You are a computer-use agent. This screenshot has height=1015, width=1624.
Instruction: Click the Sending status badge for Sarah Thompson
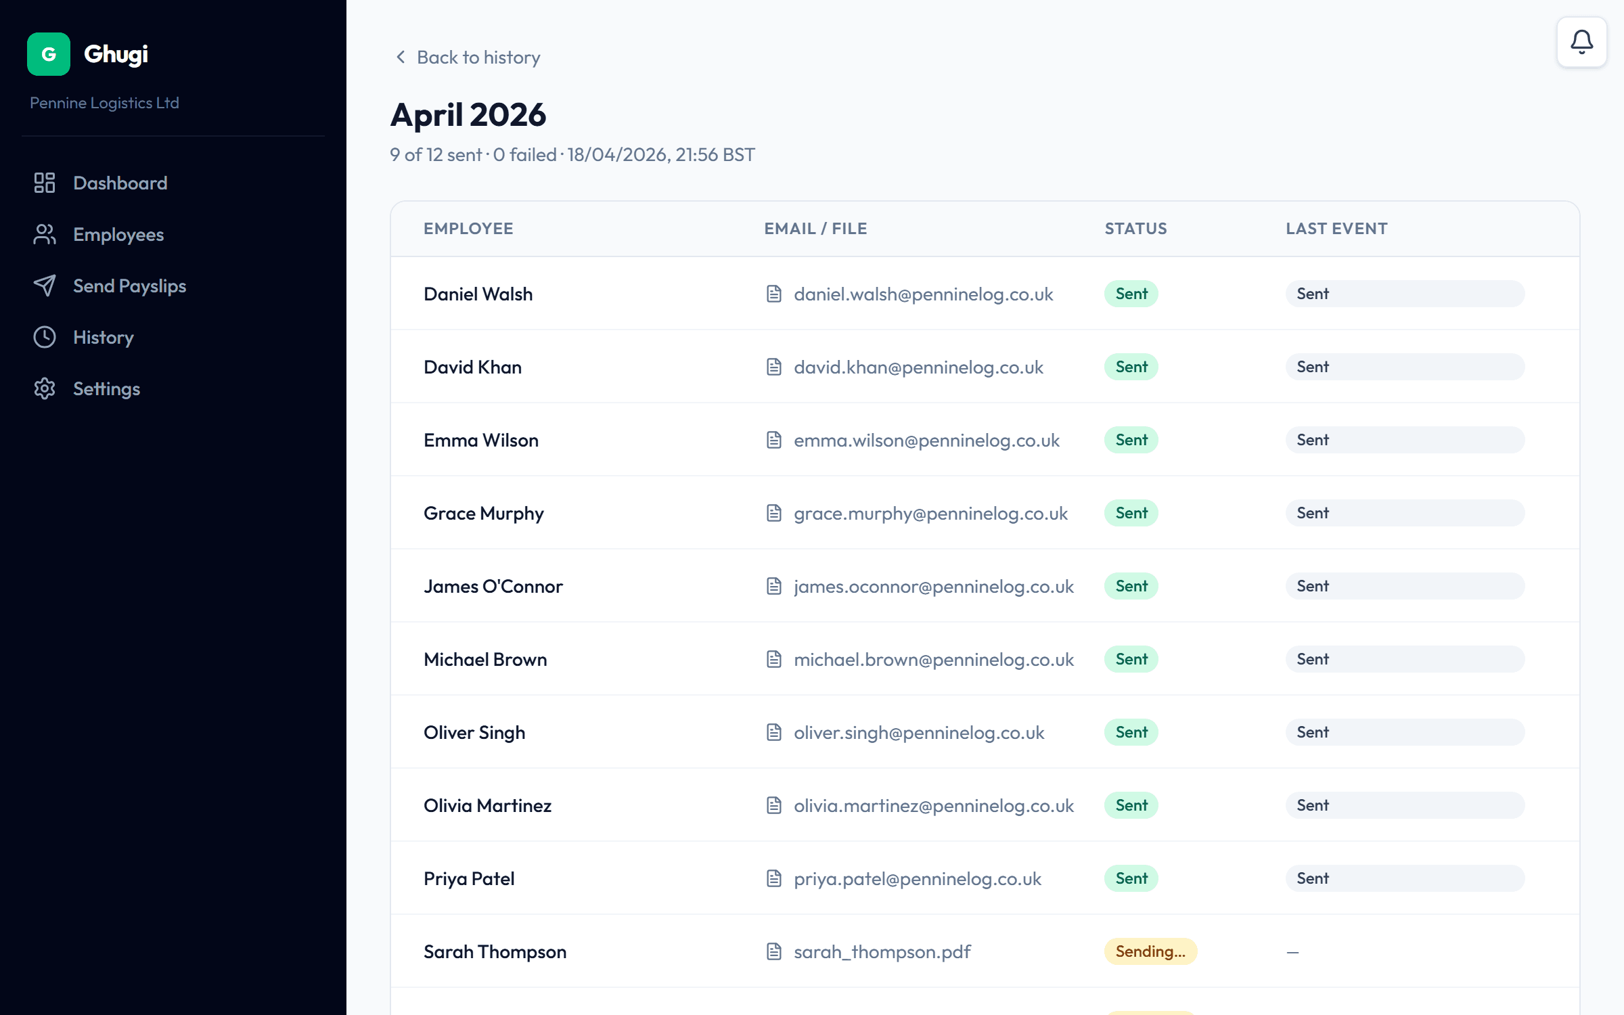[1150, 951]
